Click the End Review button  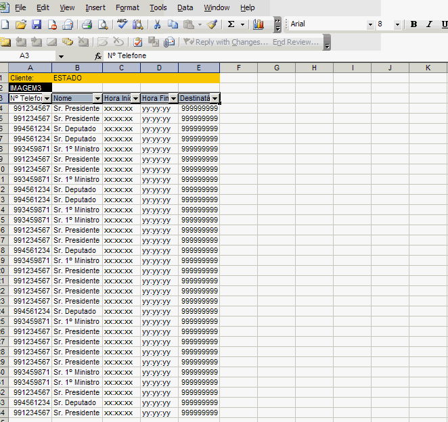[x=295, y=42]
